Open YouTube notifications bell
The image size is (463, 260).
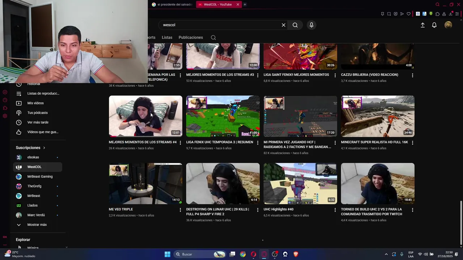(434, 25)
